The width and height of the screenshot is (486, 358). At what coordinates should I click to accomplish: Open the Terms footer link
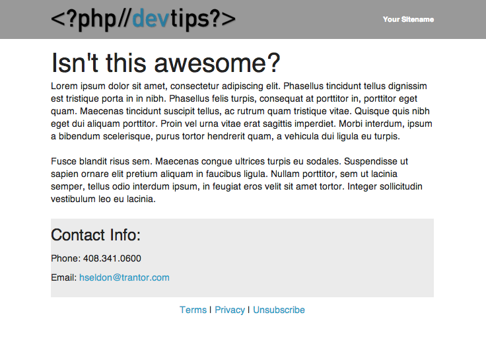point(193,310)
